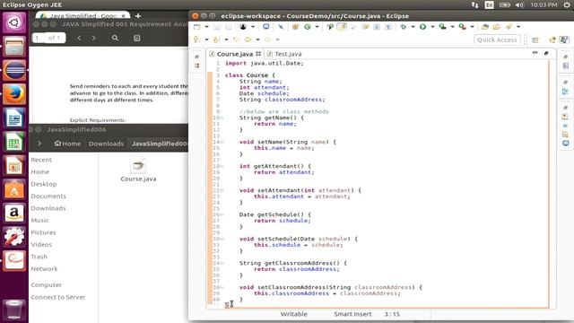The width and height of the screenshot is (574, 323).
Task: Collapse the getSchedule() method fold
Action: pos(222,214)
